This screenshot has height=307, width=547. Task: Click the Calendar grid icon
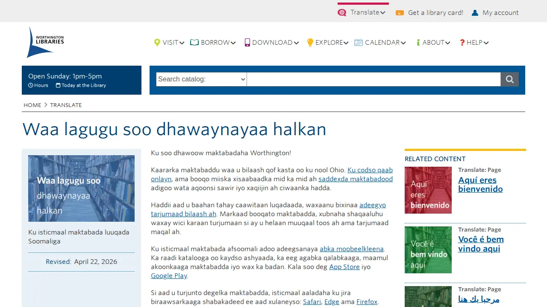[359, 43]
